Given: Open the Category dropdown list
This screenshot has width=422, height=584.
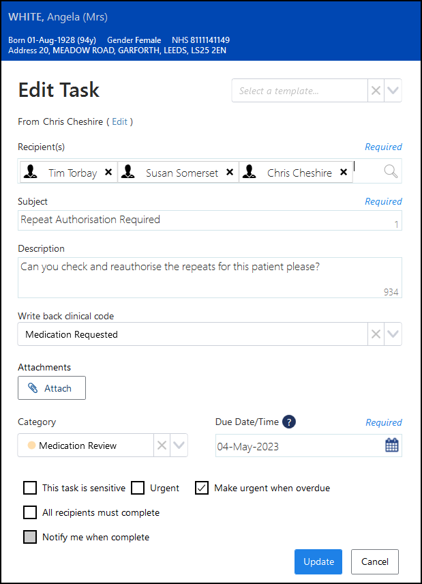Looking at the screenshot, I should click(179, 446).
